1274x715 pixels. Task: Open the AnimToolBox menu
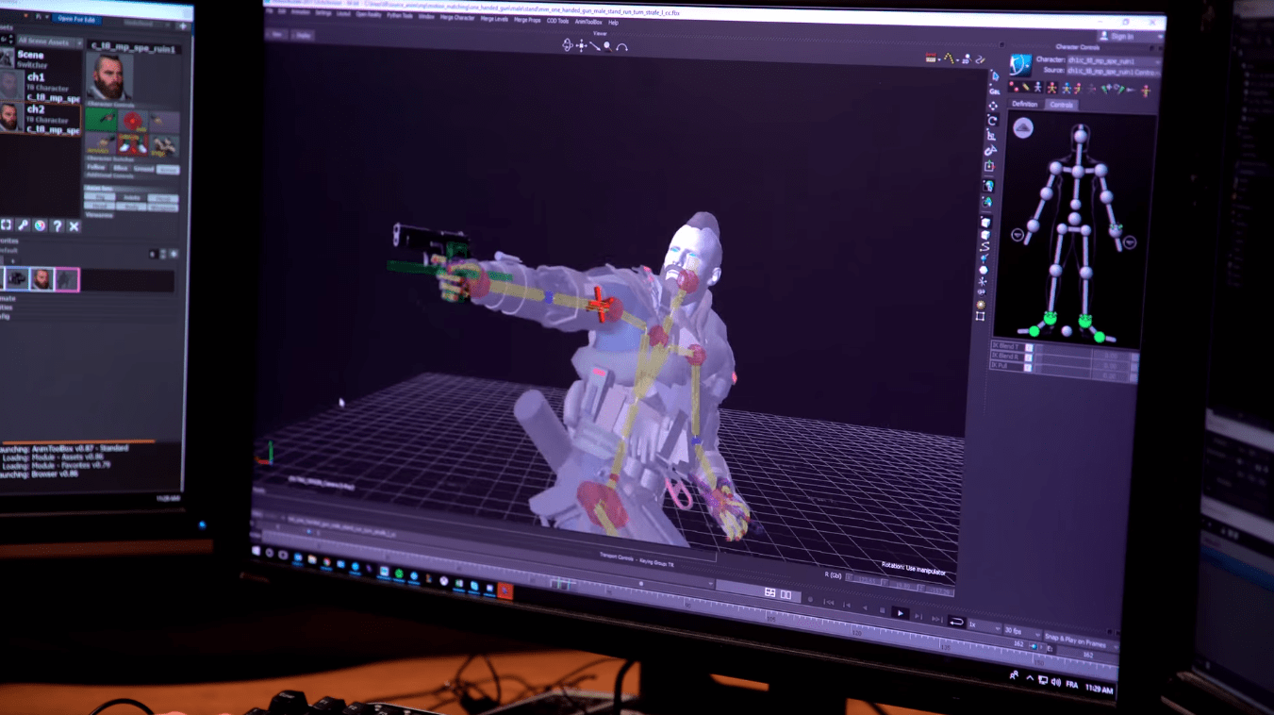(x=588, y=22)
